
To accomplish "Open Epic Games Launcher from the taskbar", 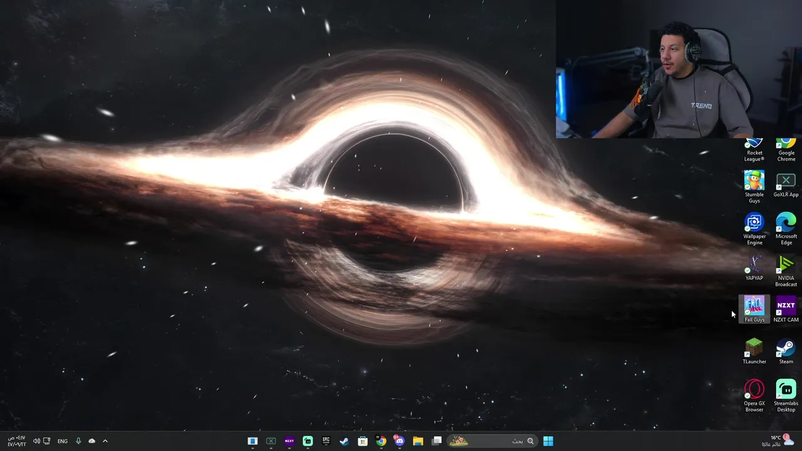I will pos(326,441).
